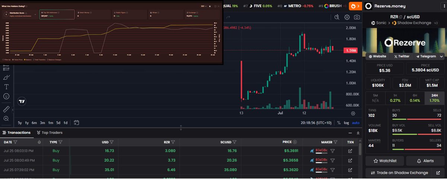Open explorer link for $5.3620 transaction
447x179 pixels.
pyautogui.click(x=350, y=170)
